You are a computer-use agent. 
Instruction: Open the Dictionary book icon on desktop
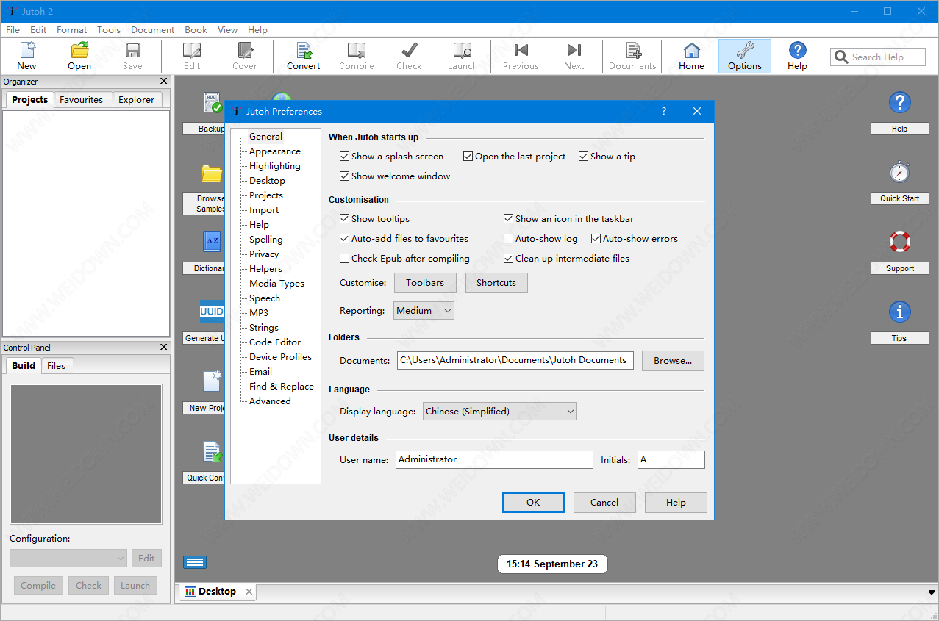coord(212,242)
